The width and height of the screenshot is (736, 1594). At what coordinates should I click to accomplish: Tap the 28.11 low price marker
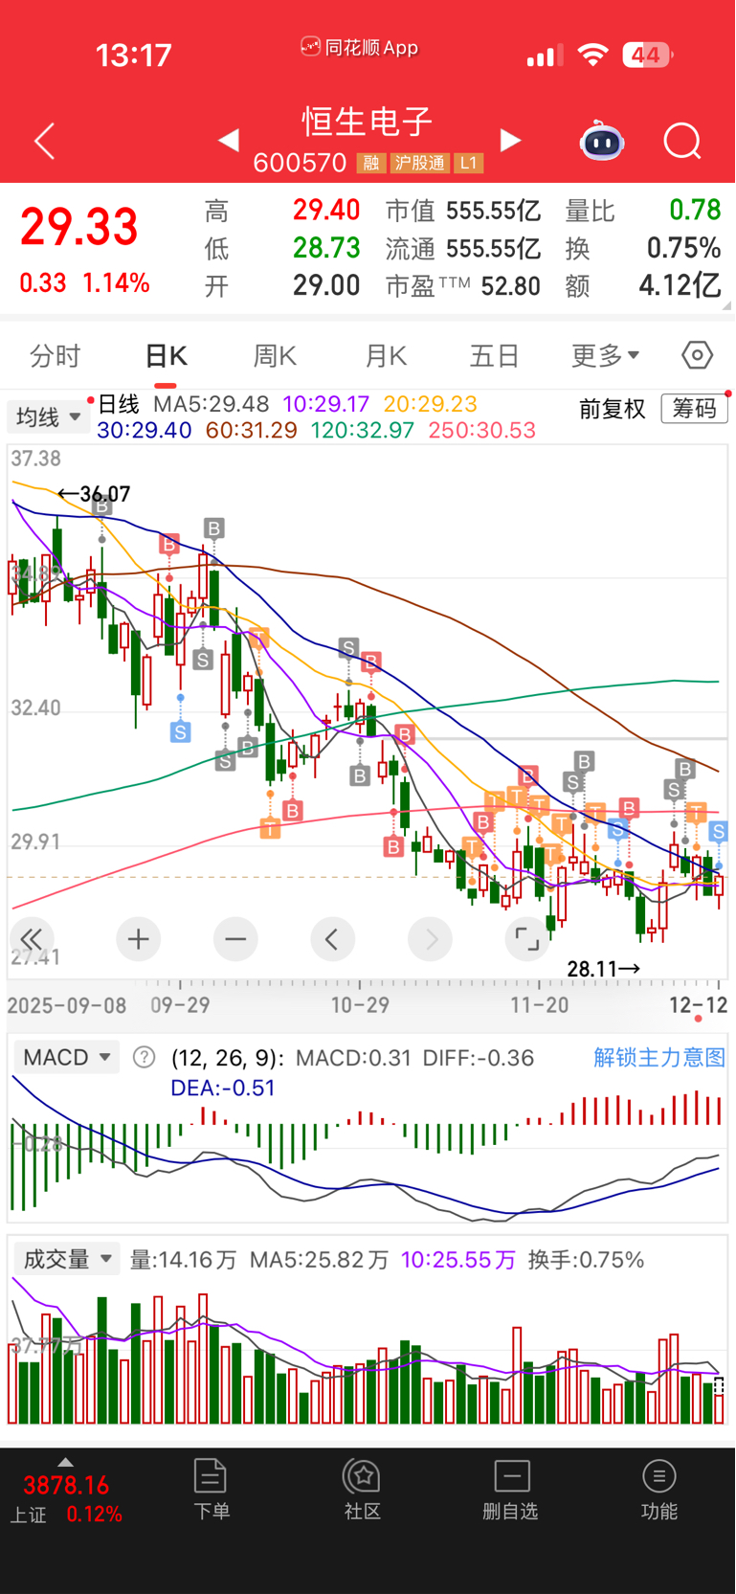tap(604, 969)
